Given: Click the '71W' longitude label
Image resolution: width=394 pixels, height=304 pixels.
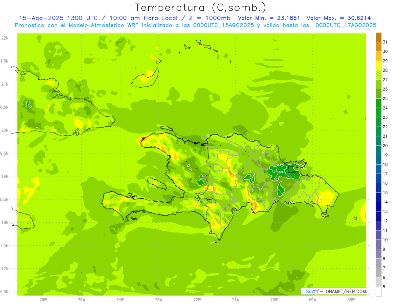Looking at the screenshot, I should click(235, 300).
